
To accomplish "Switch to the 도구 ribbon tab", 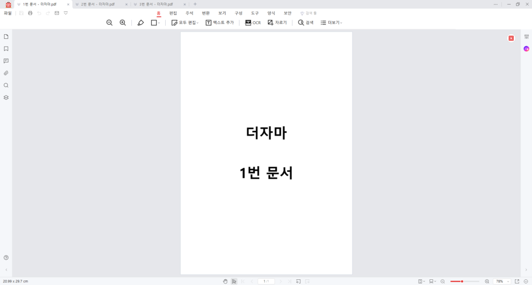I will 255,13.
